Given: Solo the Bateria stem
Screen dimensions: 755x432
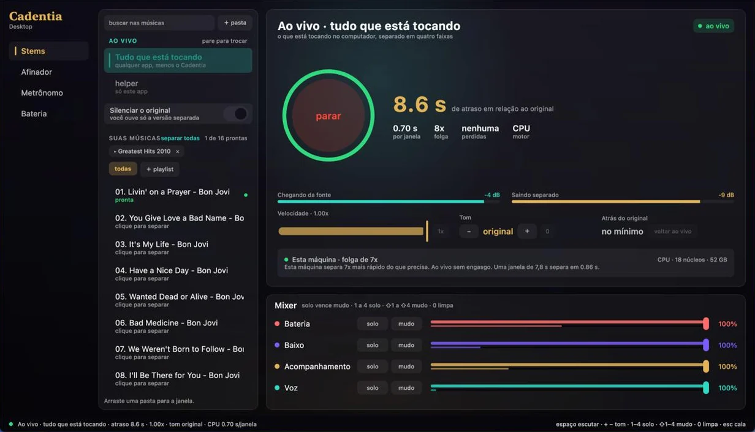Looking at the screenshot, I should (x=373, y=324).
